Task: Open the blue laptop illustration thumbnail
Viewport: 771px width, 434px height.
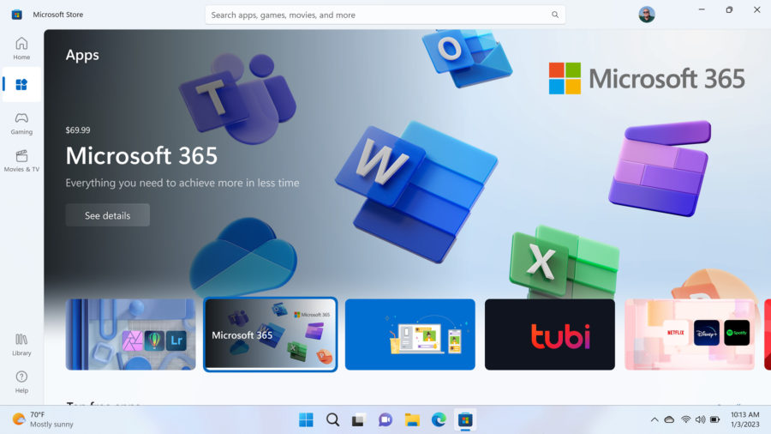Action: (410, 335)
